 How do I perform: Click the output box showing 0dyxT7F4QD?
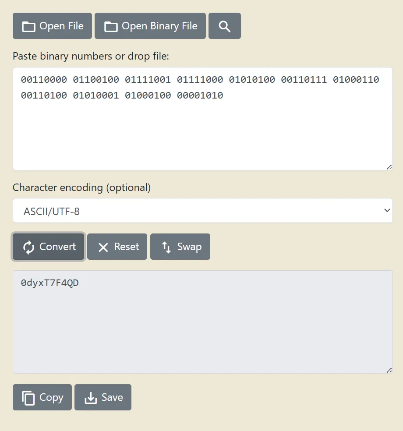[202, 322]
